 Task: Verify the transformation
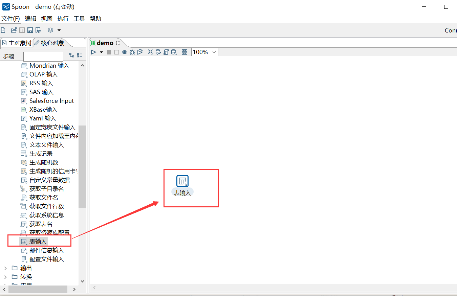[151, 52]
